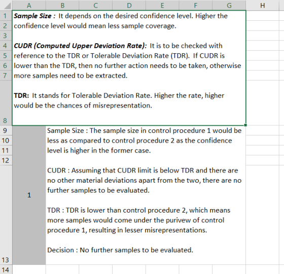Select column C header

96,5
